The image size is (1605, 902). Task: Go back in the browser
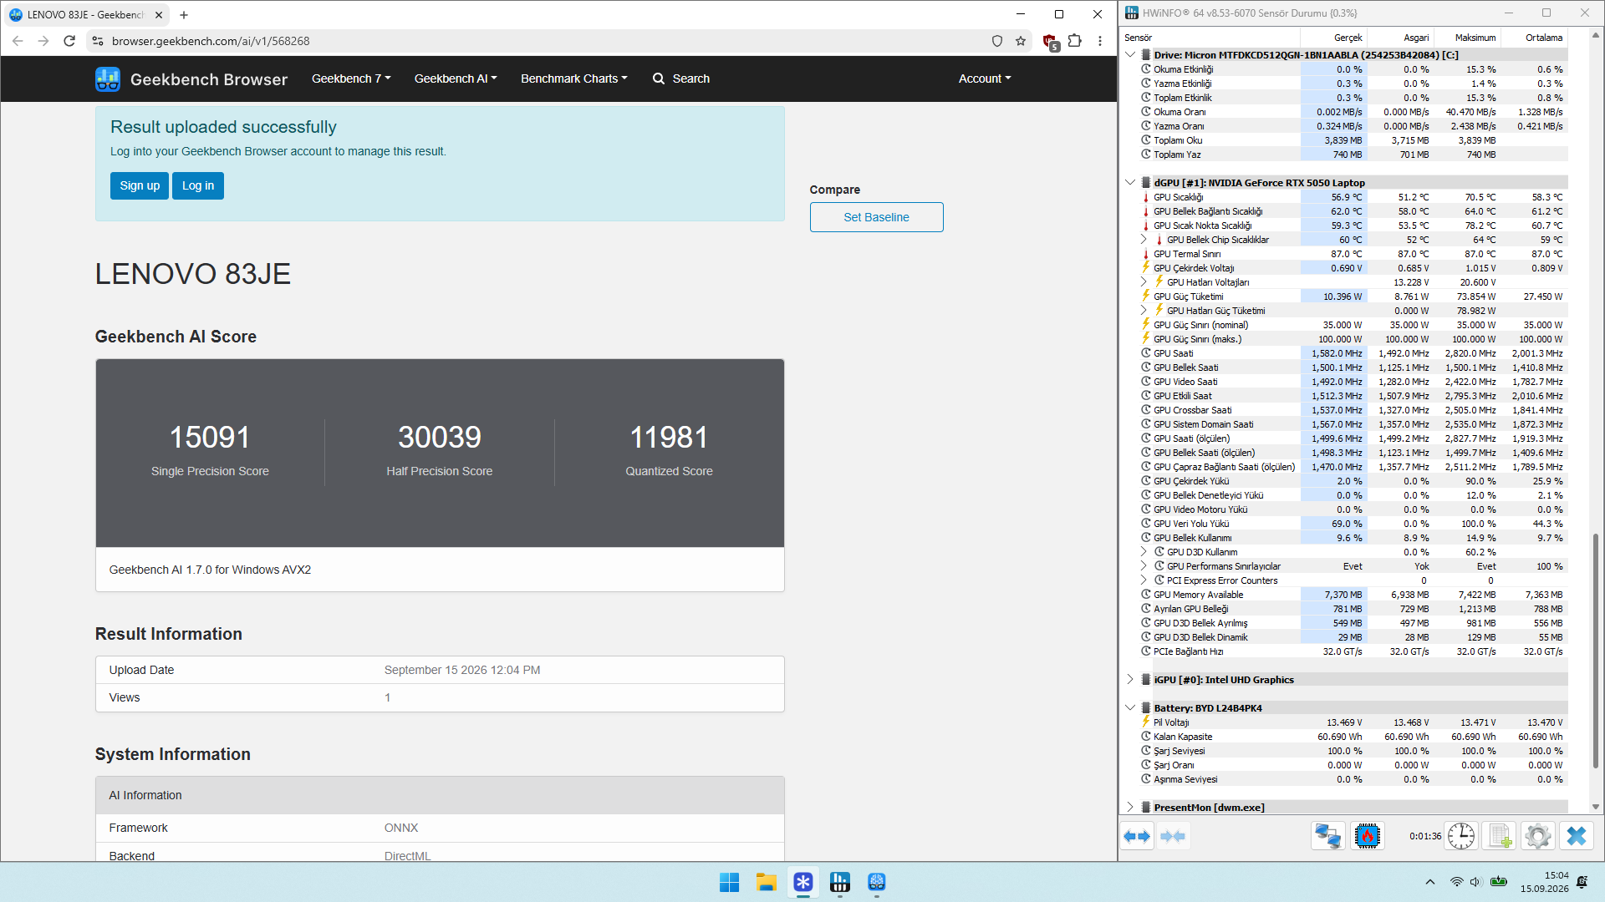click(x=18, y=41)
